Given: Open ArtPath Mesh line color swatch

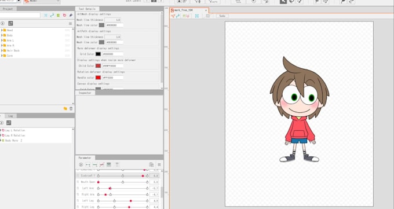Looking at the screenshot, I should coord(101,42).
